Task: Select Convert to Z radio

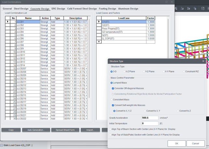Action: tap(178, 111)
